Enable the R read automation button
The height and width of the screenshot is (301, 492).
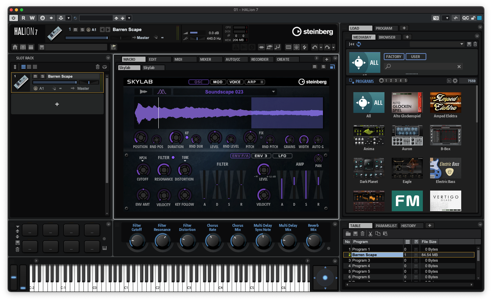pos(24,18)
